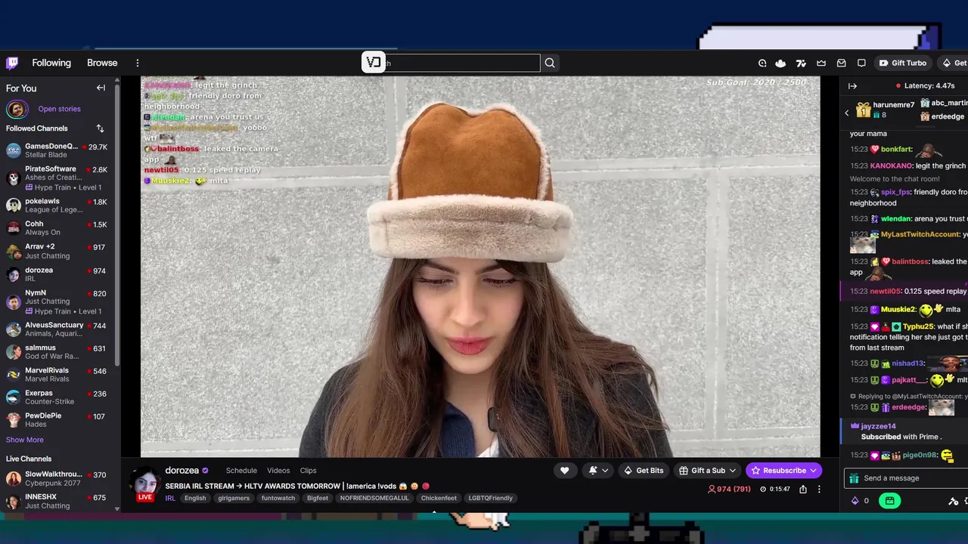This screenshot has height=544, width=968.
Task: Click the Gift Turbo button
Action: click(x=903, y=63)
